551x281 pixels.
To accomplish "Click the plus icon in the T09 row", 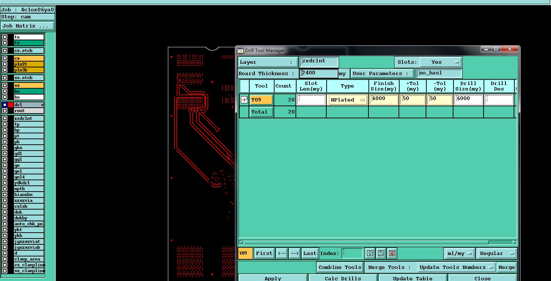I will click(244, 100).
